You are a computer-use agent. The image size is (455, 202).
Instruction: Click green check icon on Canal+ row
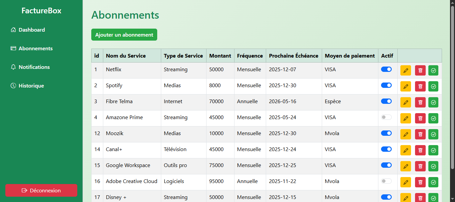[x=433, y=150]
